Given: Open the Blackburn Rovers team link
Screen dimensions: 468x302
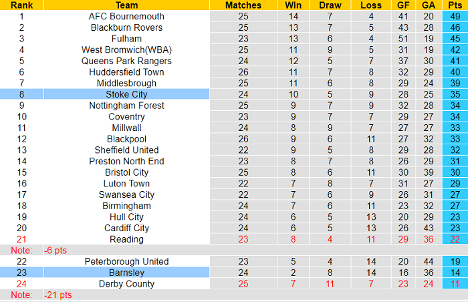Looking at the screenshot, I should (x=126, y=27).
